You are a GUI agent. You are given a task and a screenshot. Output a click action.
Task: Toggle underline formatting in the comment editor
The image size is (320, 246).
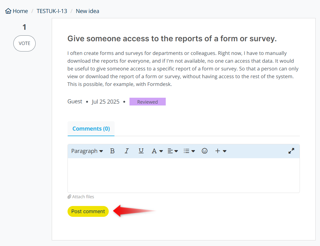[141, 151]
